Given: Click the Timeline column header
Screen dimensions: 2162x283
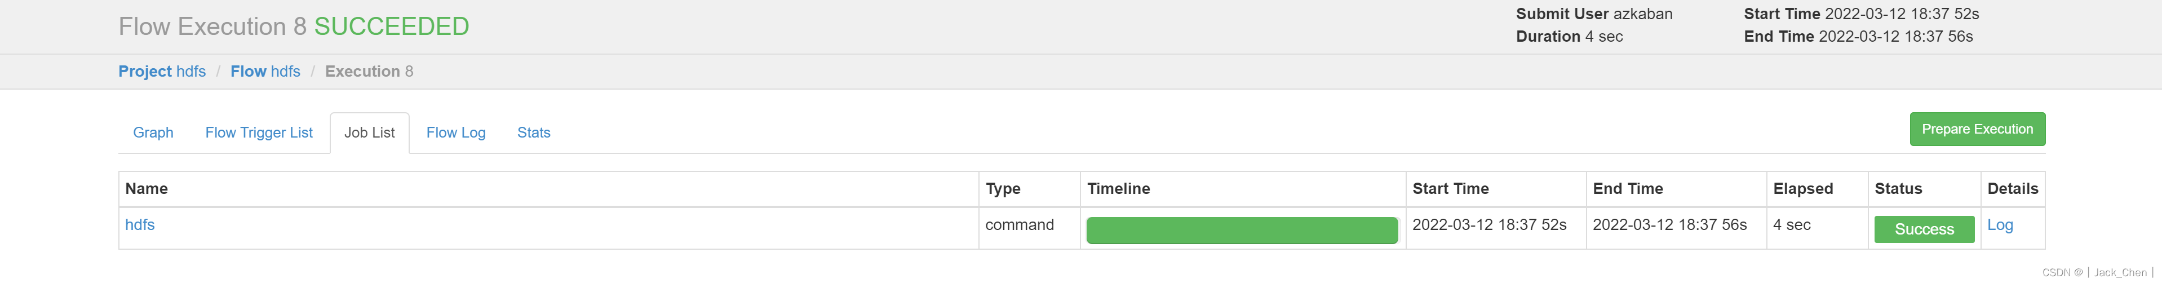Looking at the screenshot, I should [x=1118, y=189].
